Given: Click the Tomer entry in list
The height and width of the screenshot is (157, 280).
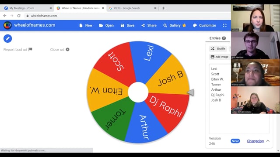Looking at the screenshot, I should (216, 84).
